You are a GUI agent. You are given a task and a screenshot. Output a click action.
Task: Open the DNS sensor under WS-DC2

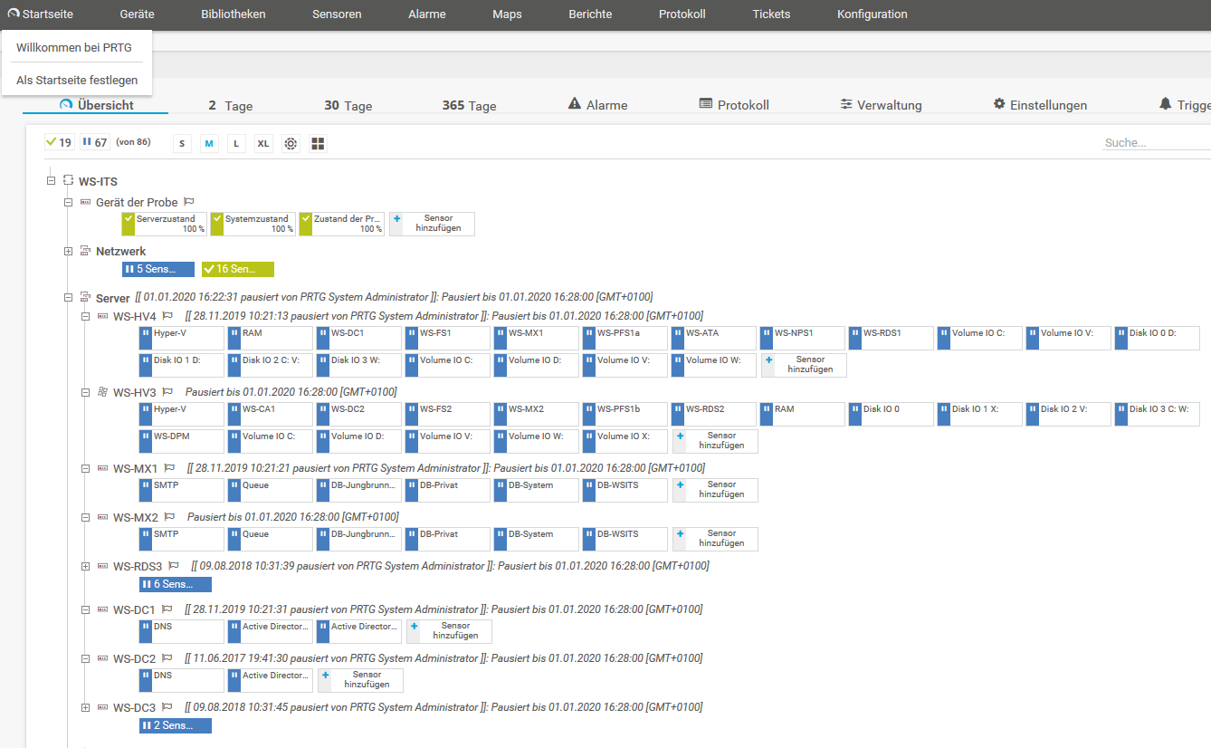(182, 680)
